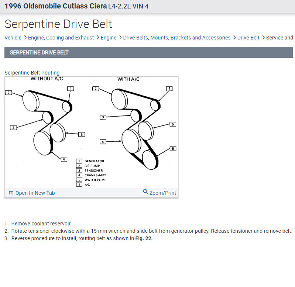Open Drive Belts, Mounts, Brackets and Accessories
The height and width of the screenshot is (287, 295).
coord(177,38)
